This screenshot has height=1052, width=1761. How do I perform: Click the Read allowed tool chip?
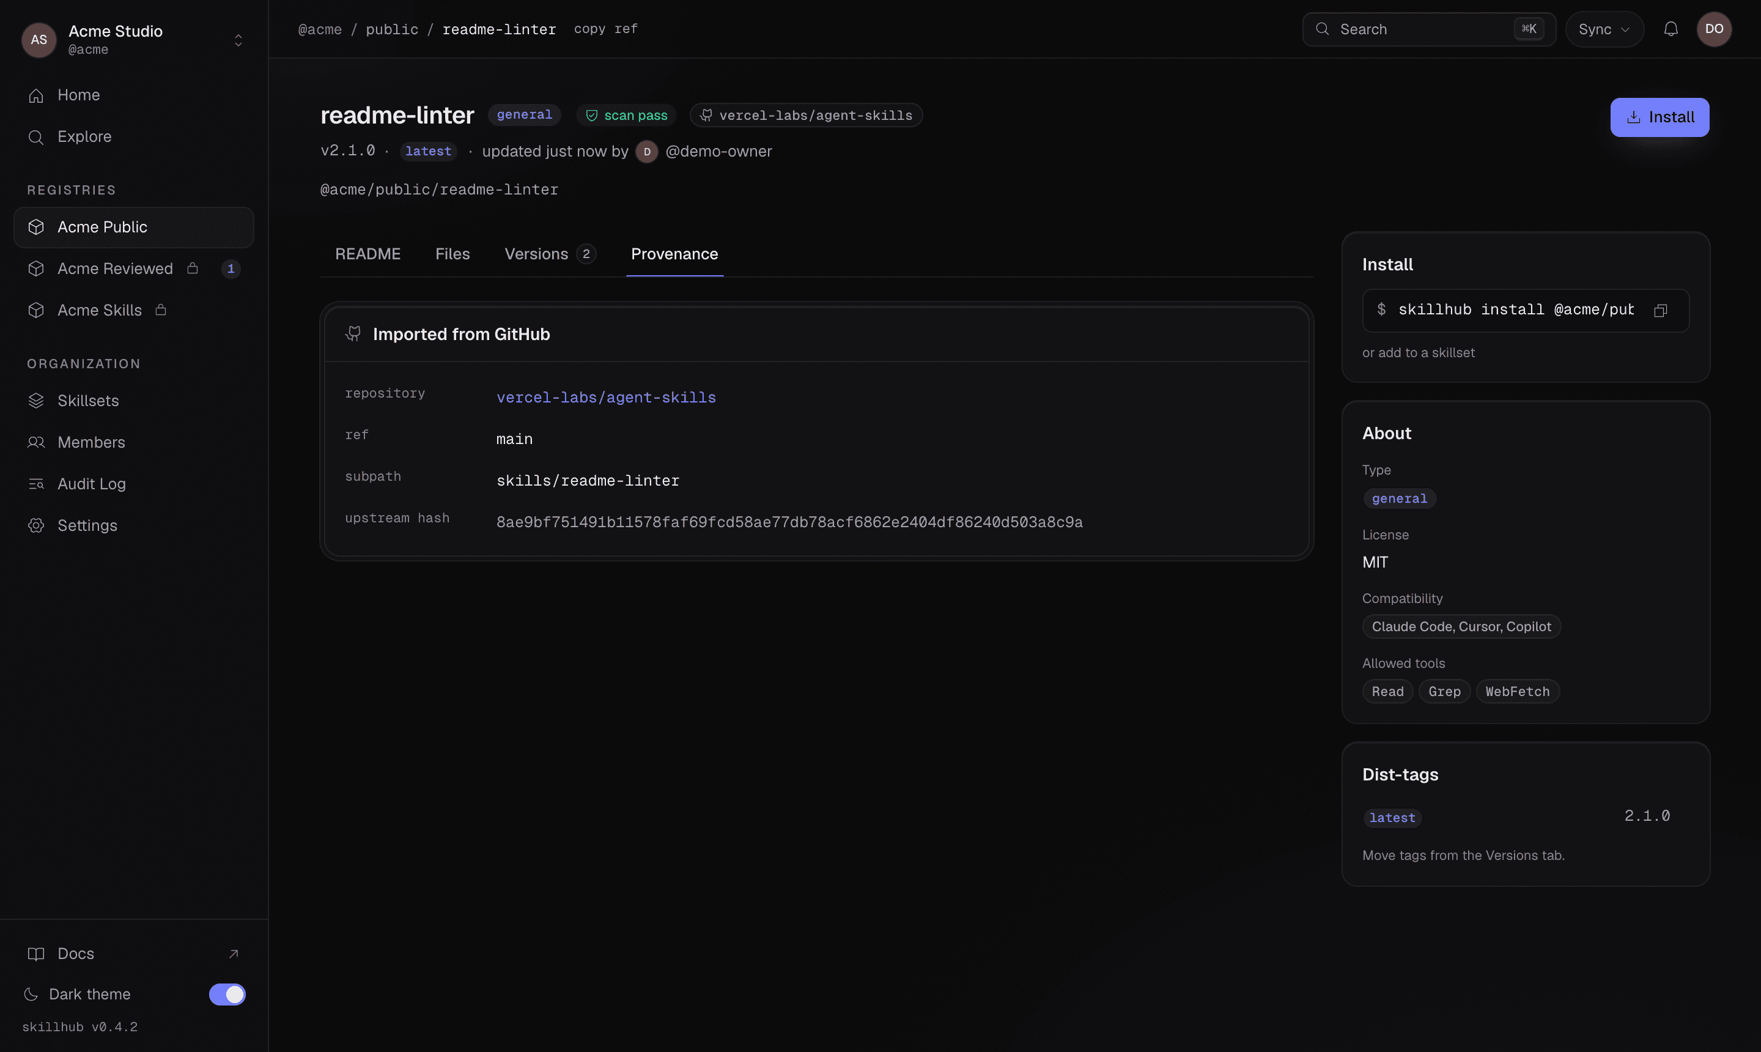[1387, 691]
